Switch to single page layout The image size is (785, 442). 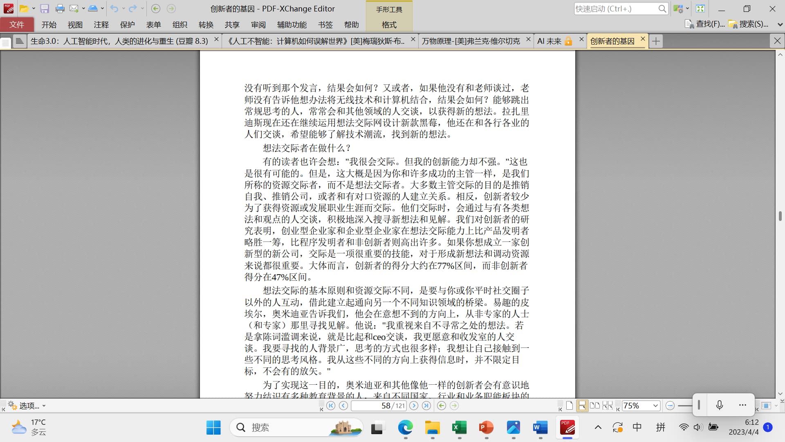[570, 406]
